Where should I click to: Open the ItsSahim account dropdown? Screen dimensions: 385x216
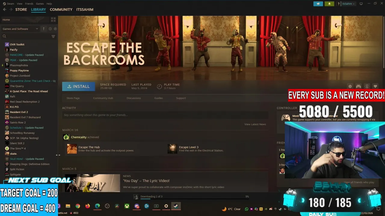click(348, 4)
